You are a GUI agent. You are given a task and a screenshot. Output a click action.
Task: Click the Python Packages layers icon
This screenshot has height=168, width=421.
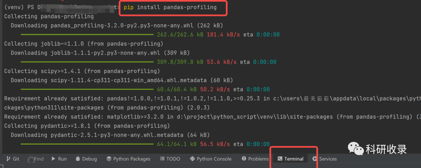(x=109, y=159)
